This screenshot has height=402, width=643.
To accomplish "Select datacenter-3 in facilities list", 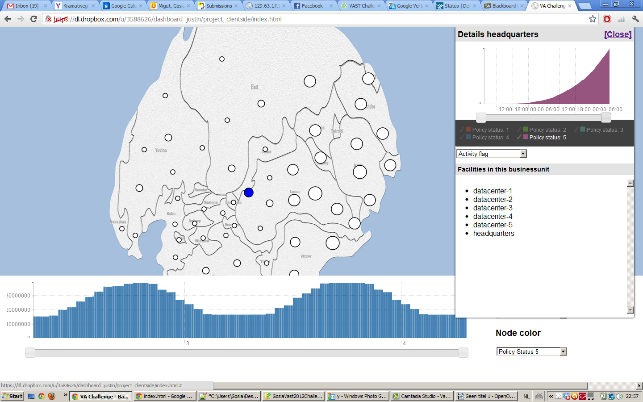I will tap(493, 208).
